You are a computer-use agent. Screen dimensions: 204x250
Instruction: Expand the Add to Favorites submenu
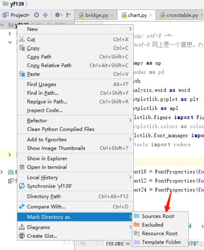coord(130,139)
